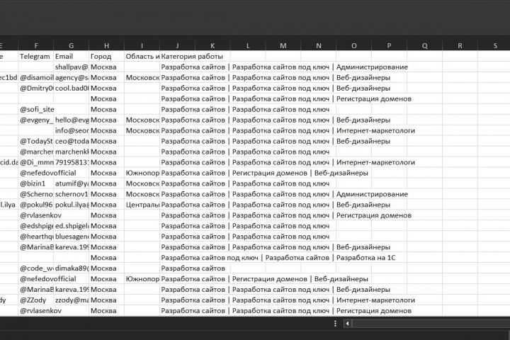Click the Telegram header cell
The height and width of the screenshot is (340, 510).
[x=35, y=56]
